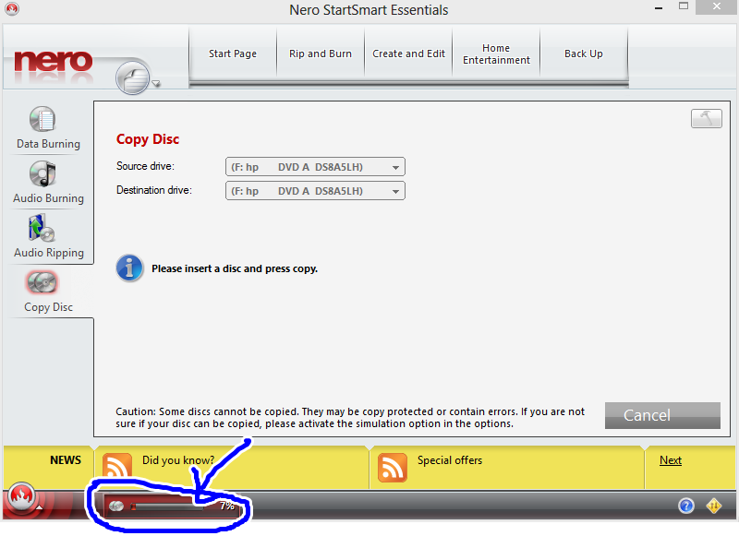Click the 'Source drive:' label
The image size is (739, 536).
145,166
